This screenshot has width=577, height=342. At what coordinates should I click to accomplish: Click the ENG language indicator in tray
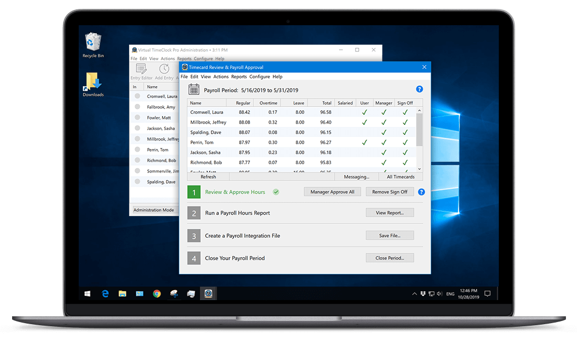[450, 294]
